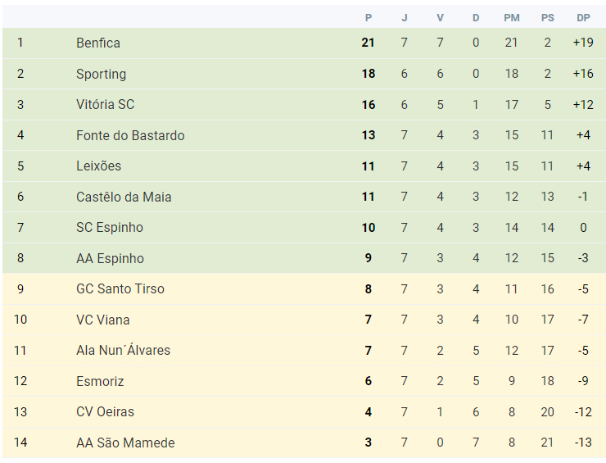The height and width of the screenshot is (463, 606).
Task: Click SC Espinho team name
Action: [x=110, y=228]
